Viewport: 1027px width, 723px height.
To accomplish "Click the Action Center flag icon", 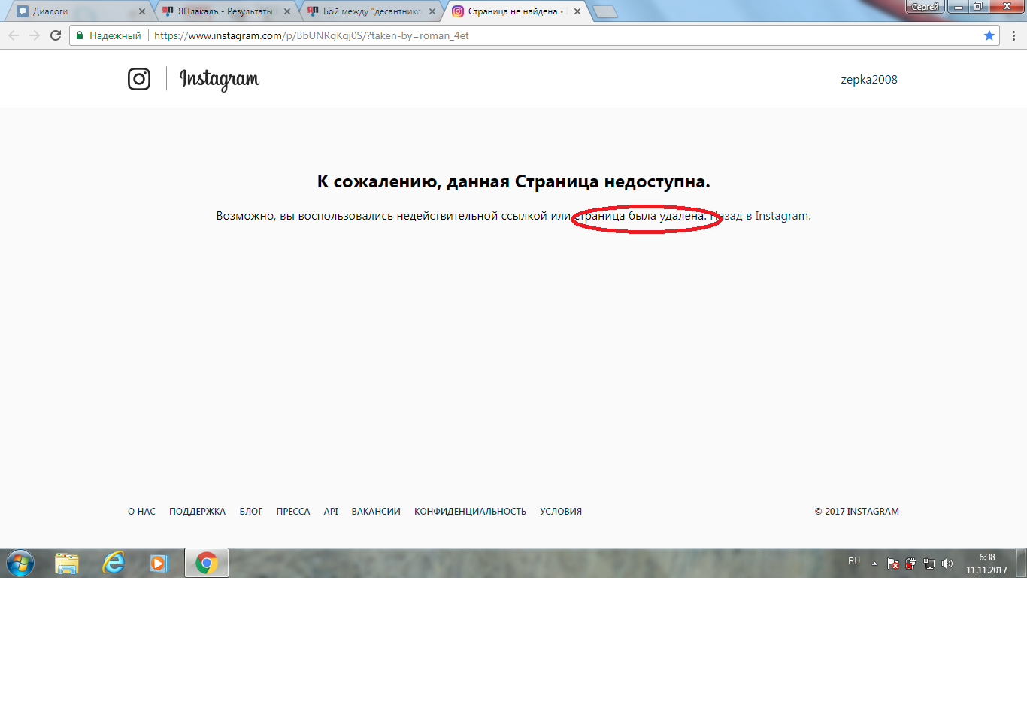I will tap(893, 564).
